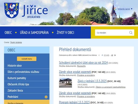Image resolution: width=138 pixels, height=104 pixels.
Task: Open the Vyberte jazyk language dropdown
Action: pos(125,9)
